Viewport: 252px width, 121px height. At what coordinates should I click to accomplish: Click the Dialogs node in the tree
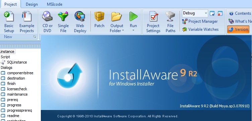click(6, 68)
